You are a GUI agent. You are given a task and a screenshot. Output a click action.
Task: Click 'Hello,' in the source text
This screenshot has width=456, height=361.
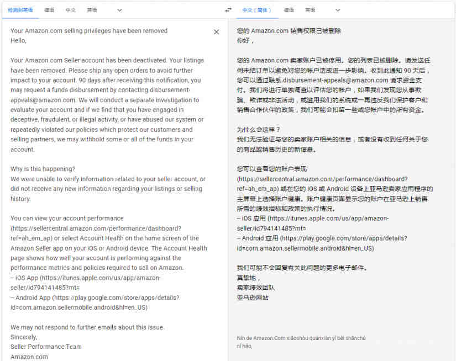[x=18, y=41]
